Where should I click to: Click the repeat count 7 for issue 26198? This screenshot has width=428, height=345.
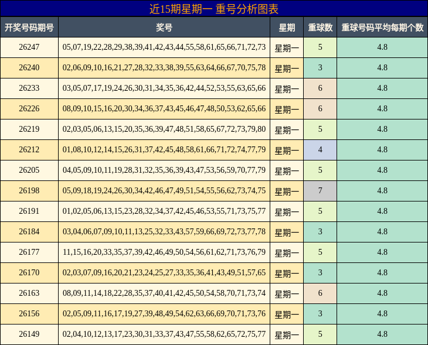320,190
